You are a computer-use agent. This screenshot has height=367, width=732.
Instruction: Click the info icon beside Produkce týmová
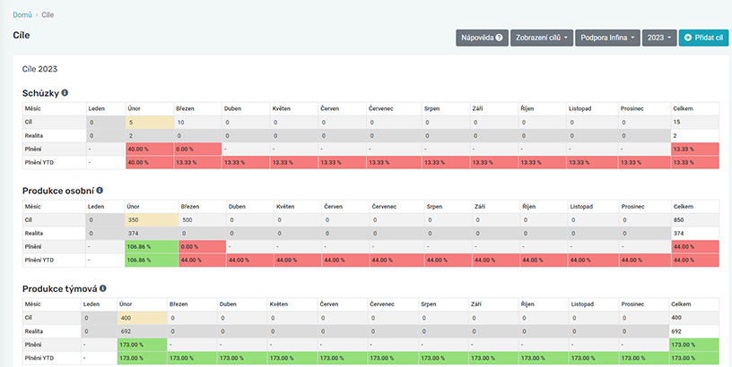[105, 289]
